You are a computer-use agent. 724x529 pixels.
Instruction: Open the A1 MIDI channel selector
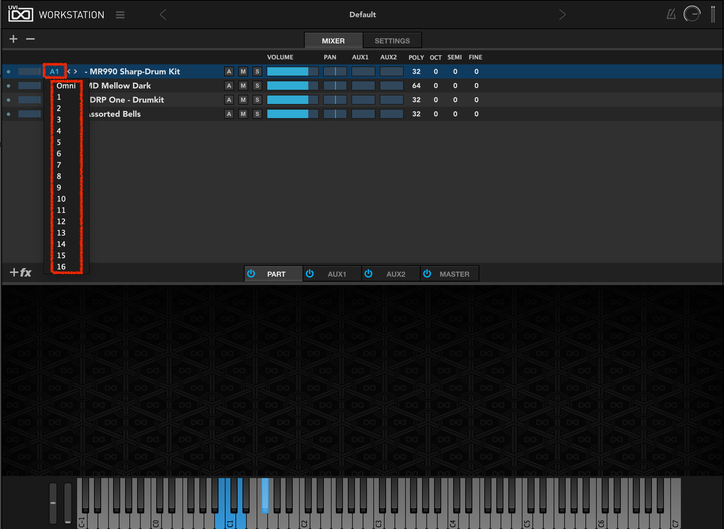coord(54,71)
